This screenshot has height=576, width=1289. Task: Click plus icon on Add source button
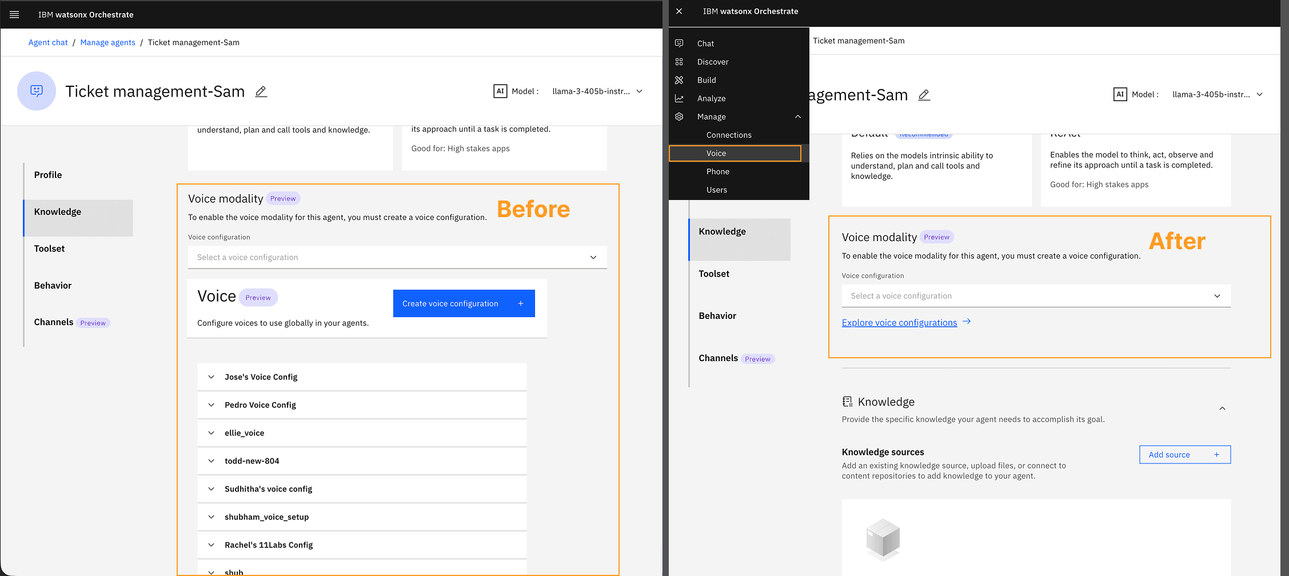1217,455
